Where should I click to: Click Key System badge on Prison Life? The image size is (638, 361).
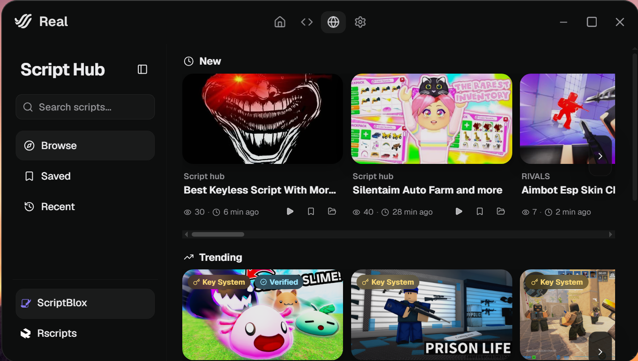coord(388,282)
